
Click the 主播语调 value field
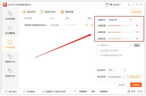[x=137, y=39]
